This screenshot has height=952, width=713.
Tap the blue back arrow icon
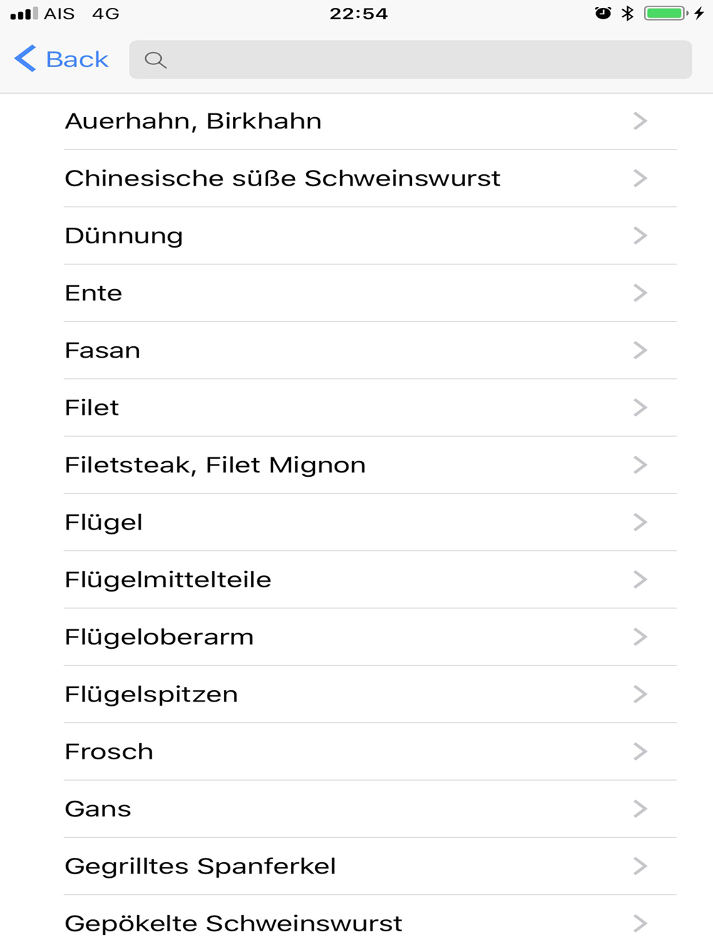(25, 59)
